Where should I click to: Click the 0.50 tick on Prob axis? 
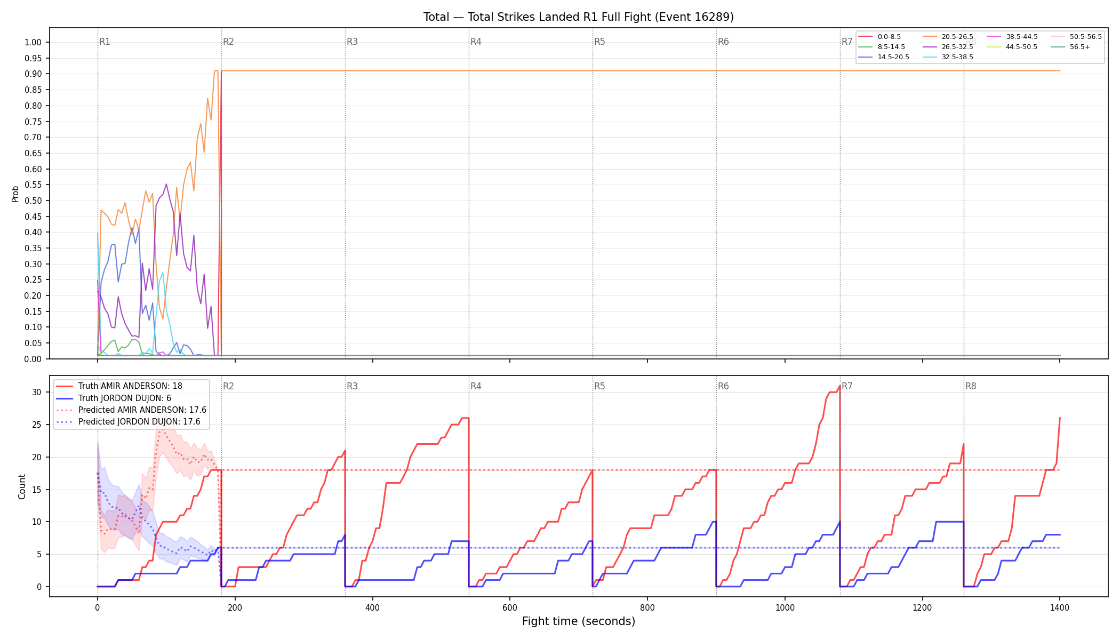[x=33, y=201]
